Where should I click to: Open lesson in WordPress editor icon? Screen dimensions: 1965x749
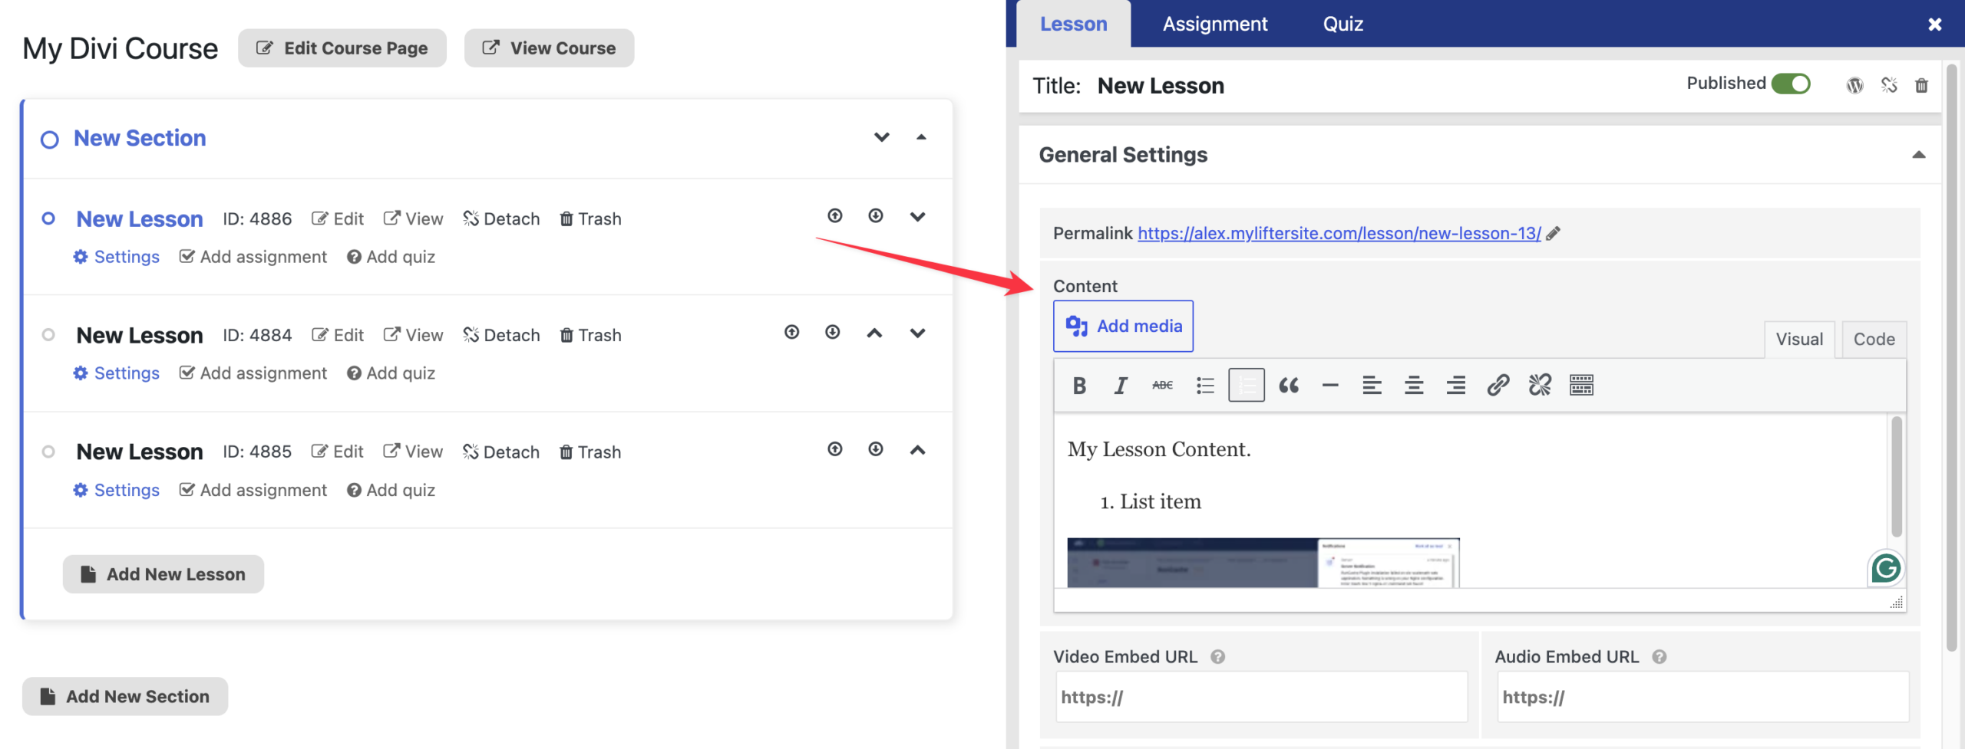point(1854,85)
